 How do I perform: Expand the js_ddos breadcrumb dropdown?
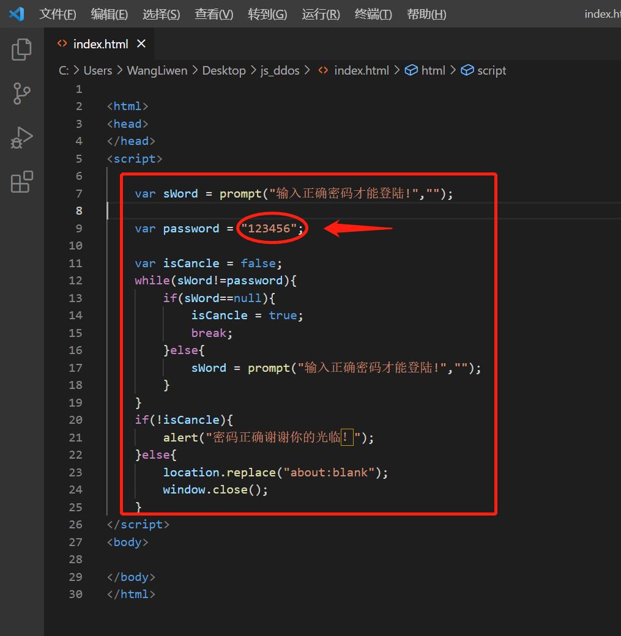[280, 70]
